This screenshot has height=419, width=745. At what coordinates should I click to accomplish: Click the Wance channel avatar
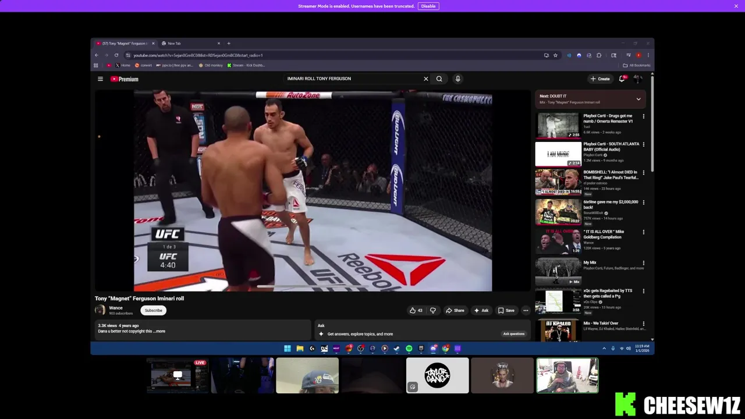tap(100, 310)
